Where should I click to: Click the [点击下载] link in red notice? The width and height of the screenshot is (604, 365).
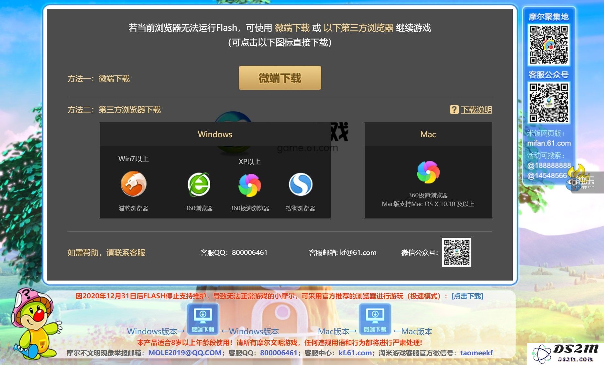pos(467,296)
